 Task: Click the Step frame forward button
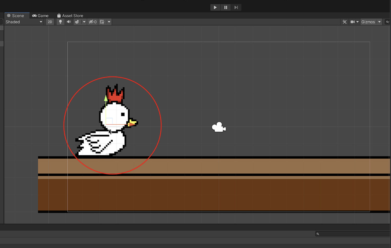(x=236, y=8)
